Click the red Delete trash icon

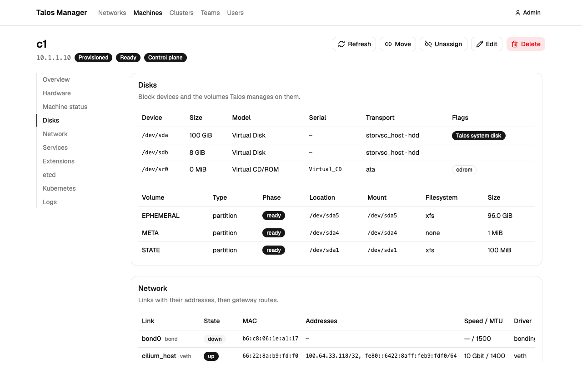pos(515,44)
